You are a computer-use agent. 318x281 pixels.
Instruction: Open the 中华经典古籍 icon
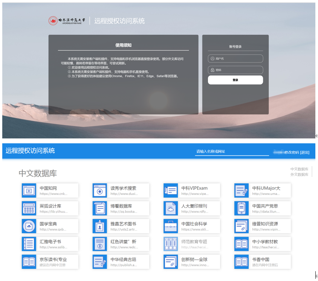pos(100,262)
